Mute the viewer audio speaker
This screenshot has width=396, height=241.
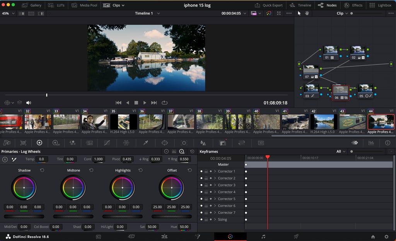[29, 103]
